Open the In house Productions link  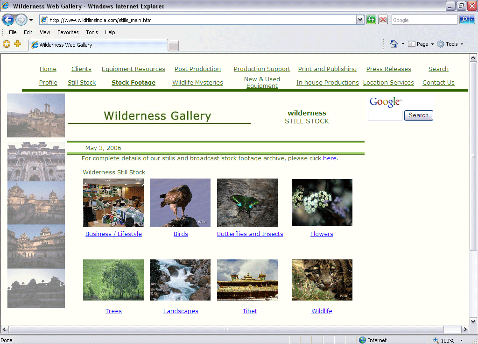click(327, 82)
